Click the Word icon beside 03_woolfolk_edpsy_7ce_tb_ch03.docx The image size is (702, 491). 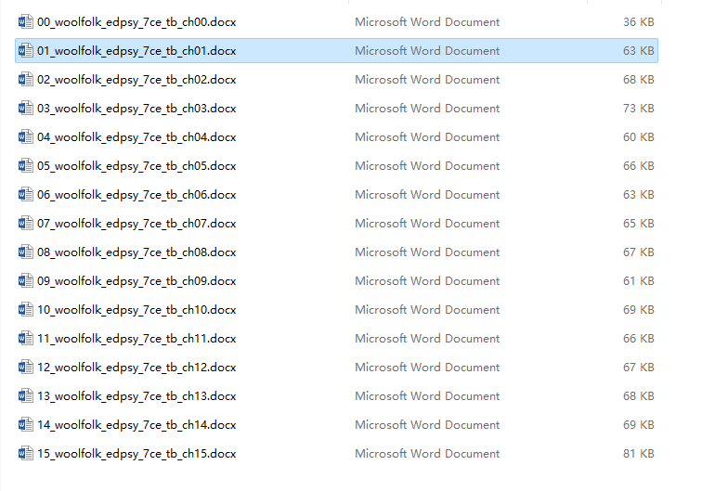[25, 108]
